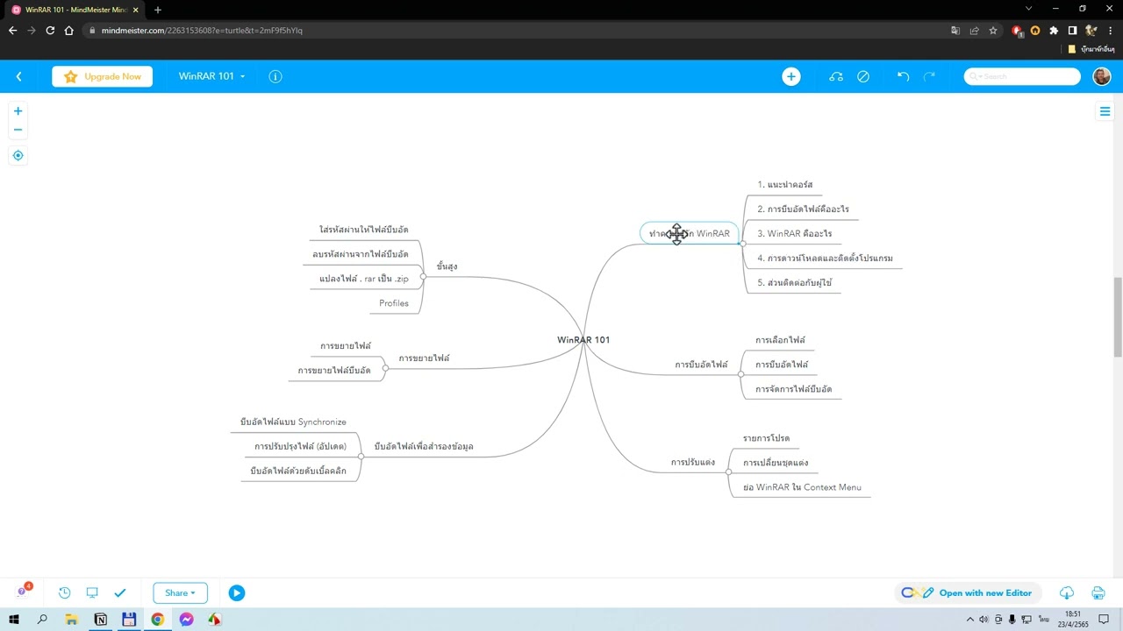Open Windows taskbar search

(x=42, y=620)
